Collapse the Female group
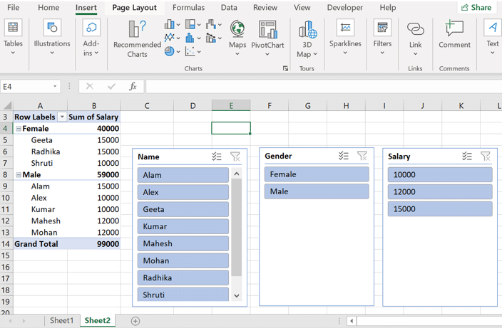 click(19, 129)
